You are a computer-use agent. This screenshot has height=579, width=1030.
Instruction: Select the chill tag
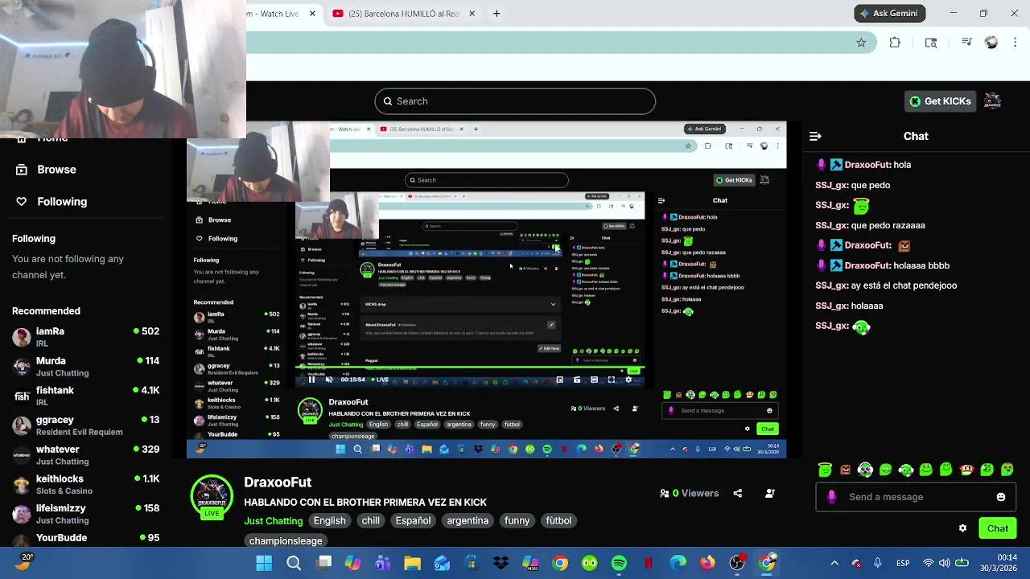(370, 521)
